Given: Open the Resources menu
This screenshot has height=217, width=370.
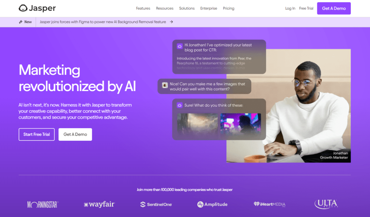Looking at the screenshot, I should pos(165,9).
